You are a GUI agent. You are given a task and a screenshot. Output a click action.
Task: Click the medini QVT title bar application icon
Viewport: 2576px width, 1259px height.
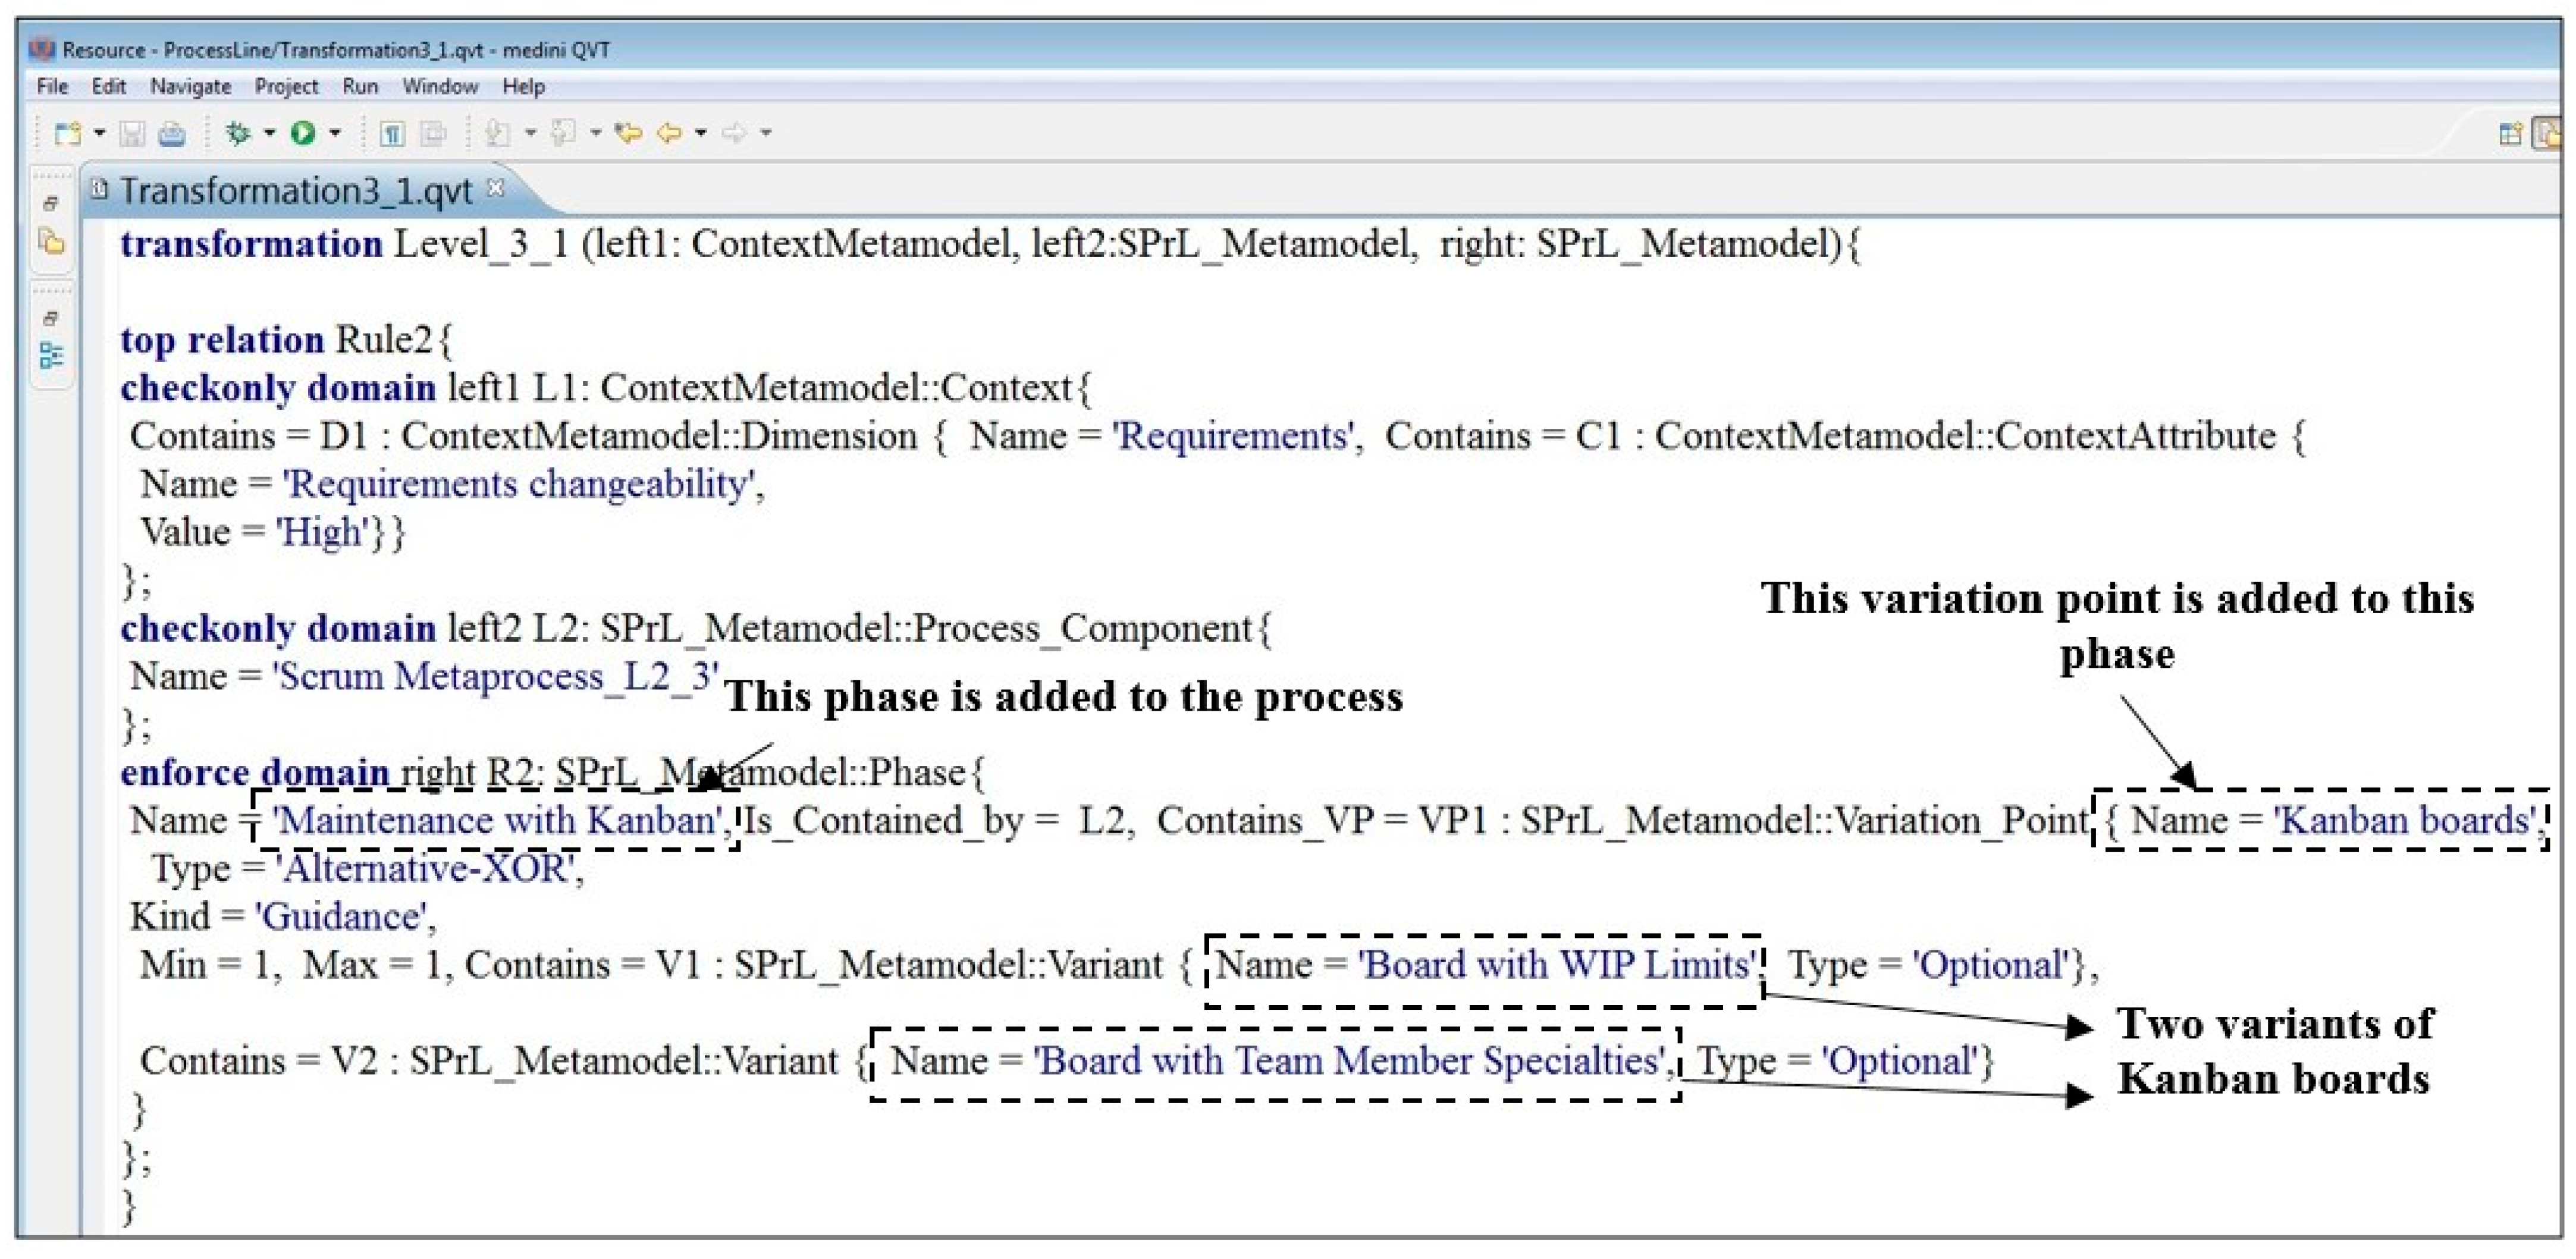point(42,49)
